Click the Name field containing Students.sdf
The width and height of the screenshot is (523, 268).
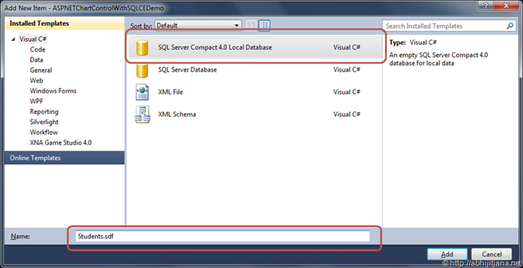[x=223, y=236]
